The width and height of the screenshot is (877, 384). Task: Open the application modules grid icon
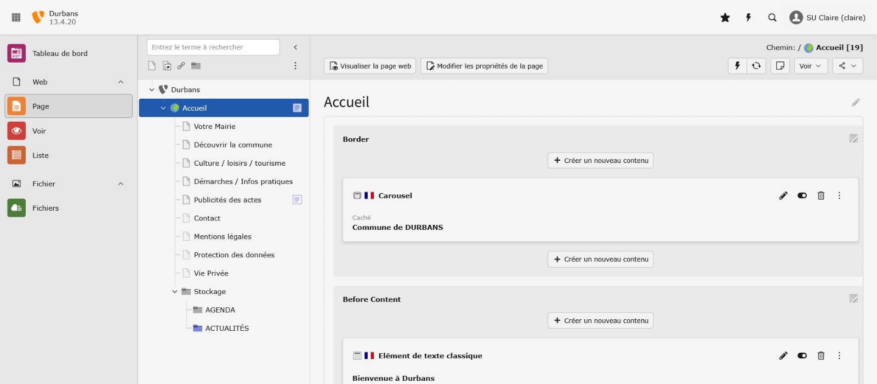click(x=16, y=18)
